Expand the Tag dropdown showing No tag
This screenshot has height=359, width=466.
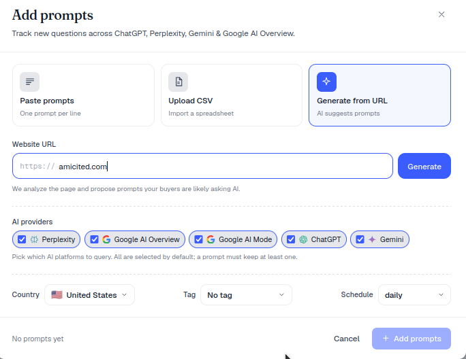[x=246, y=295]
